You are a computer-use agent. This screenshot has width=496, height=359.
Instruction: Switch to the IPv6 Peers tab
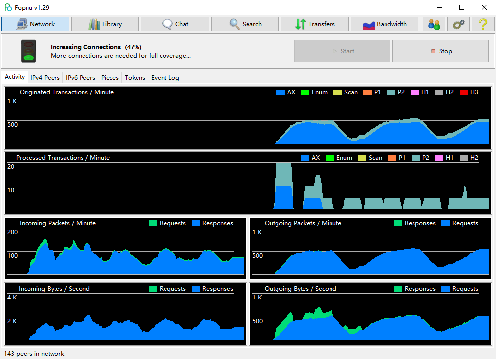(x=81, y=78)
